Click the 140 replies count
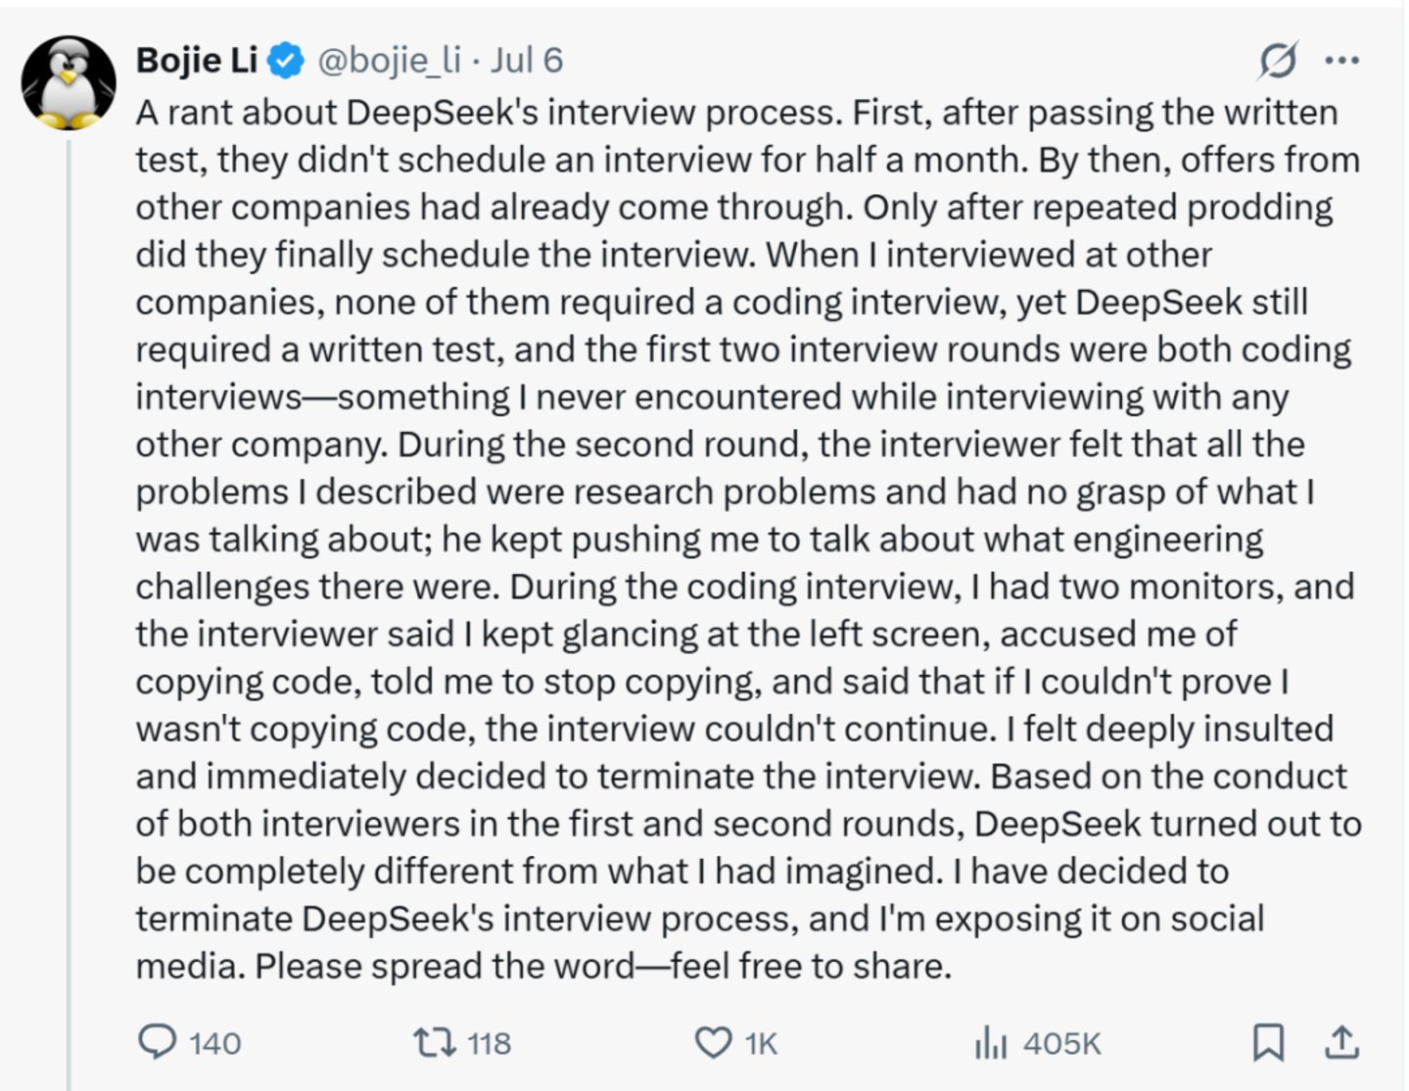This screenshot has height=1091, width=1409. tap(214, 1044)
